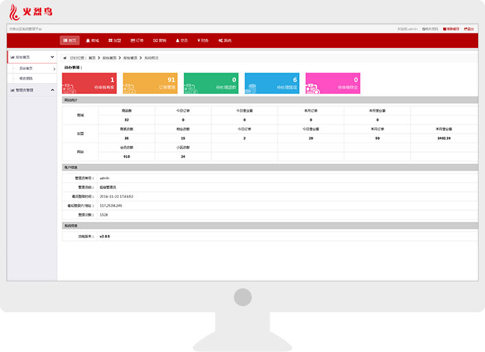
Task: Go to 营销 in the red nav bar
Action: [159, 41]
